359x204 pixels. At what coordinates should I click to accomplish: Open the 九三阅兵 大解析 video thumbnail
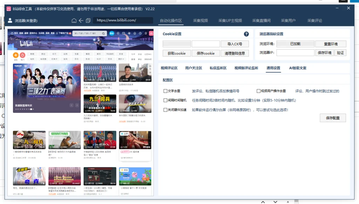pos(100,103)
